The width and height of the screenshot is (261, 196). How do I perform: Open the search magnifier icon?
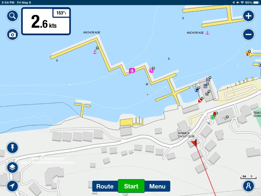(12, 16)
